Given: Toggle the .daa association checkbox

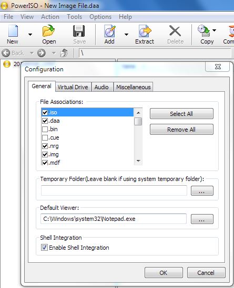Looking at the screenshot, I should point(45,121).
